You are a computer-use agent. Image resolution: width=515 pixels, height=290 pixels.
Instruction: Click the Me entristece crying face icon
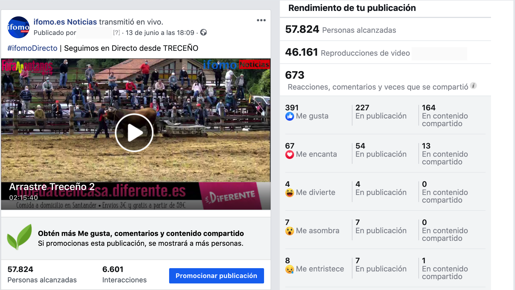[290, 269]
